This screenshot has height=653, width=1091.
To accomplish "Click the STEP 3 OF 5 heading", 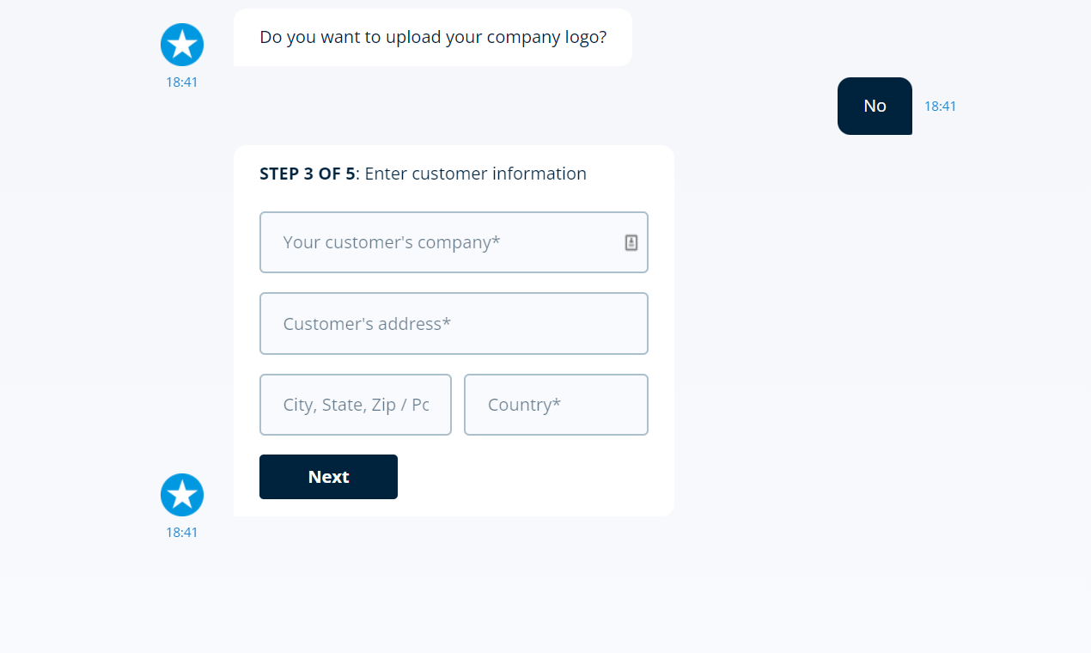I will click(x=306, y=174).
